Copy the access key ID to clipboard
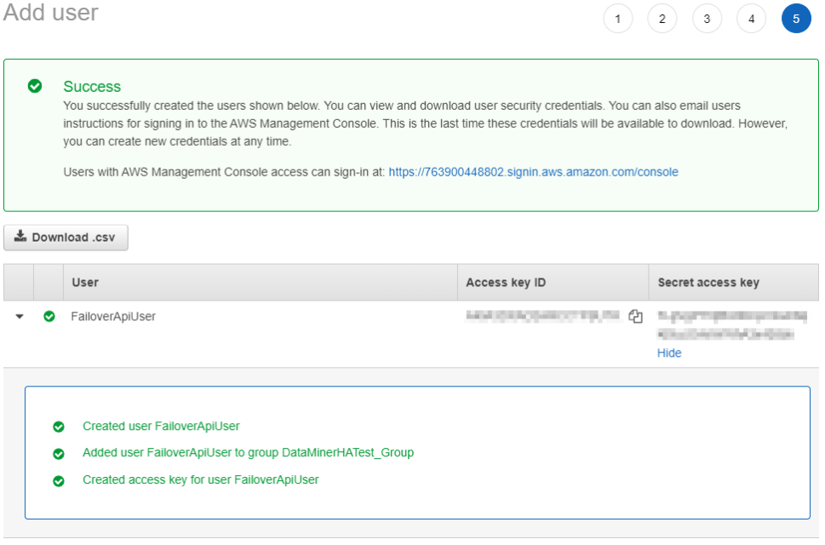The image size is (825, 545). 636,316
